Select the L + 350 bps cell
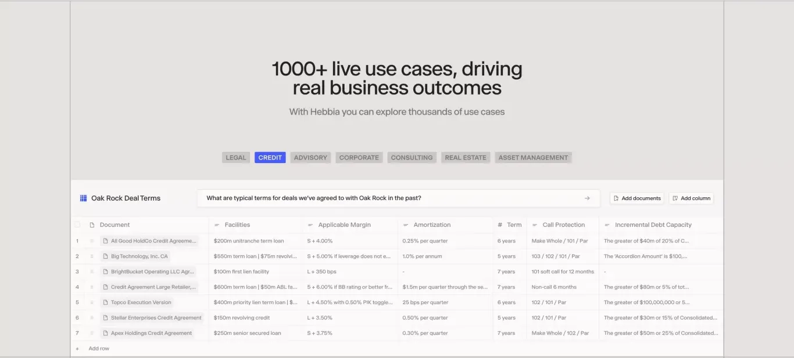This screenshot has width=794, height=358. (350, 272)
